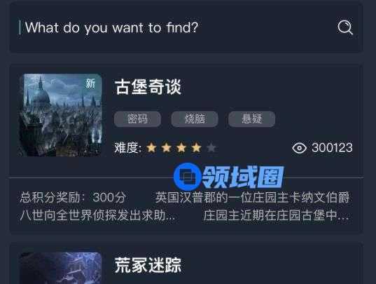This screenshot has height=284, width=376.
Task: Open the 古堡奇谈 title
Action: click(x=148, y=87)
